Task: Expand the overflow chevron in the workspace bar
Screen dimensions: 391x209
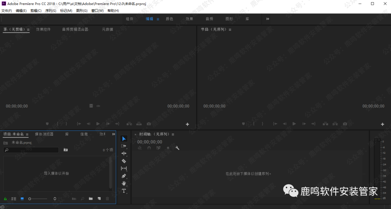Action: click(267, 19)
